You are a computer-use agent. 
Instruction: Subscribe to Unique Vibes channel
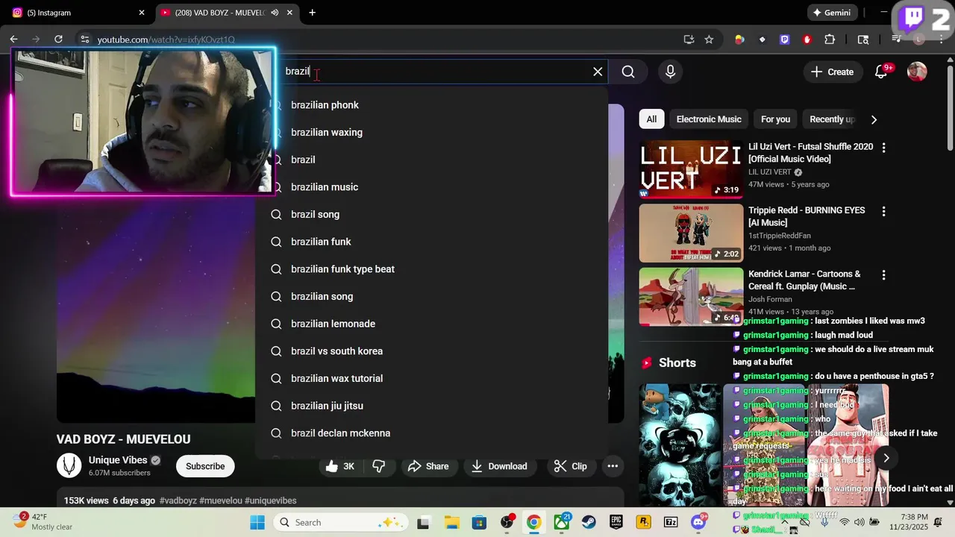point(205,466)
